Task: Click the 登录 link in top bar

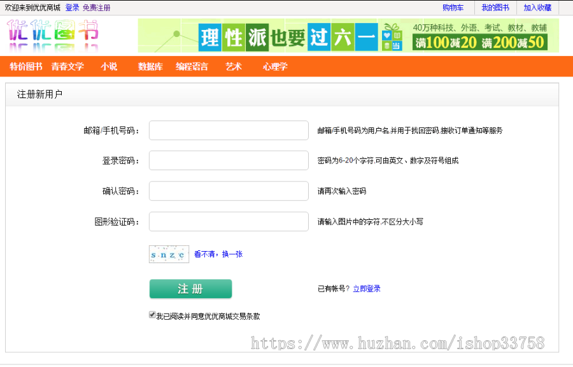Action: point(72,7)
